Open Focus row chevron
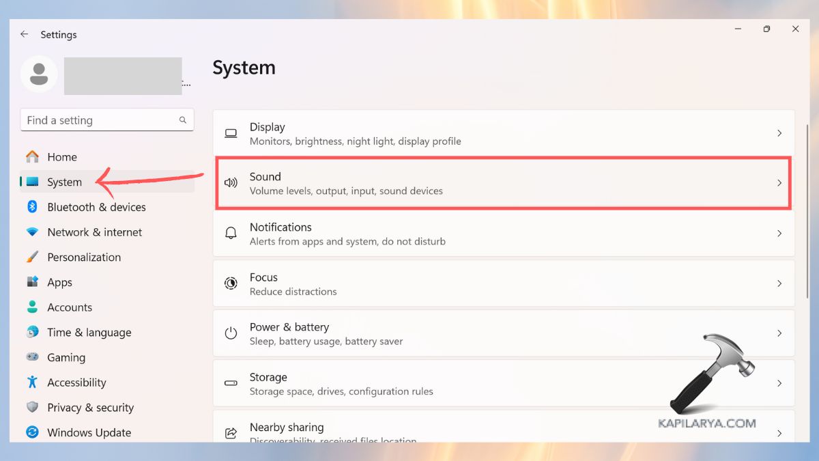 tap(779, 283)
